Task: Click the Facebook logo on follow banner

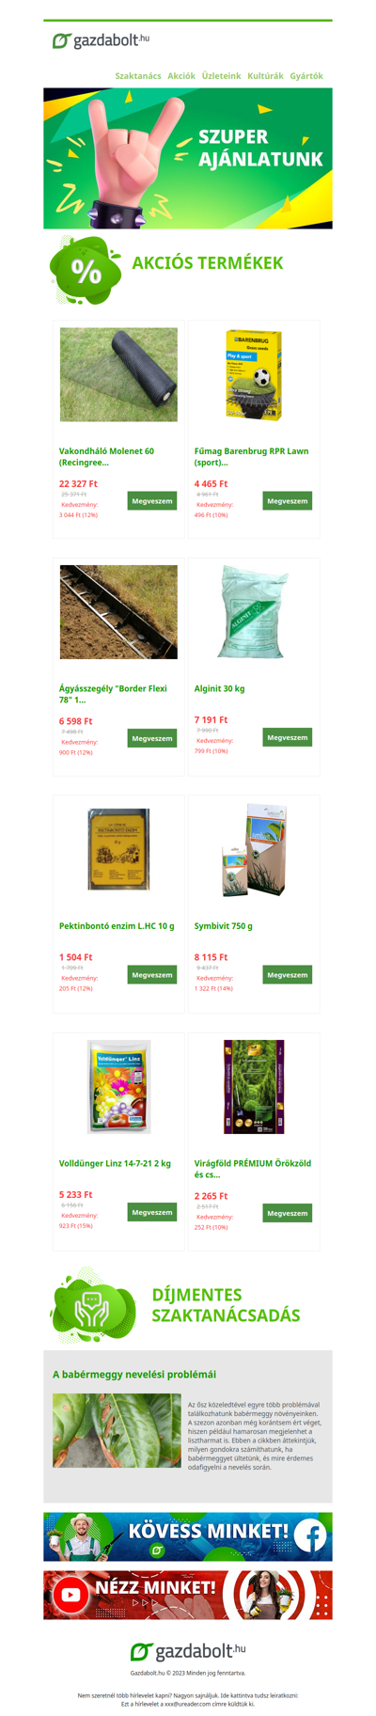Action: (x=310, y=1536)
